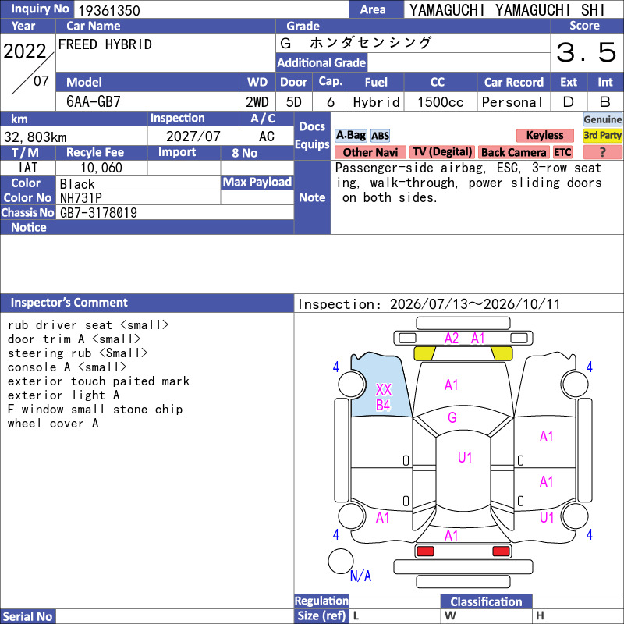Click the Ext grade D

tap(569, 102)
